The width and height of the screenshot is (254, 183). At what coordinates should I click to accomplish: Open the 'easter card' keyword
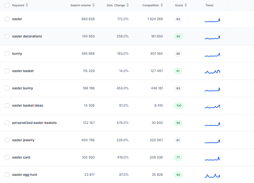coord(21,157)
